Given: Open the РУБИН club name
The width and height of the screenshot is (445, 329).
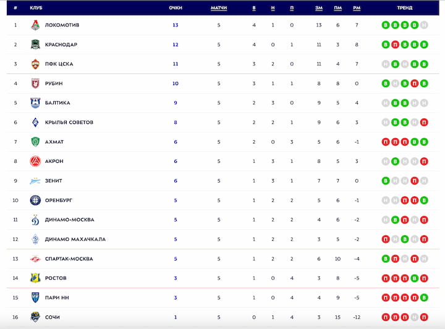Looking at the screenshot, I should pyautogui.click(x=54, y=83).
